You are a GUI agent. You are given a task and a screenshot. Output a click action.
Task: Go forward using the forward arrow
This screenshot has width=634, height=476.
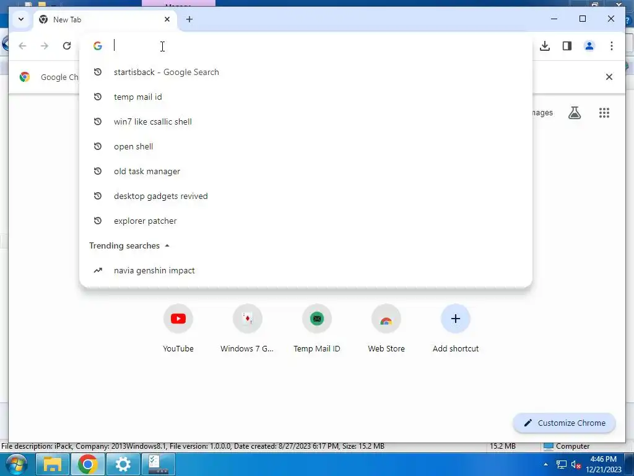pyautogui.click(x=45, y=46)
